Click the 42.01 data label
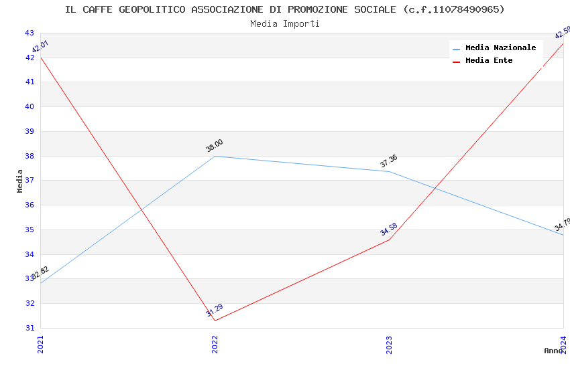 point(40,47)
